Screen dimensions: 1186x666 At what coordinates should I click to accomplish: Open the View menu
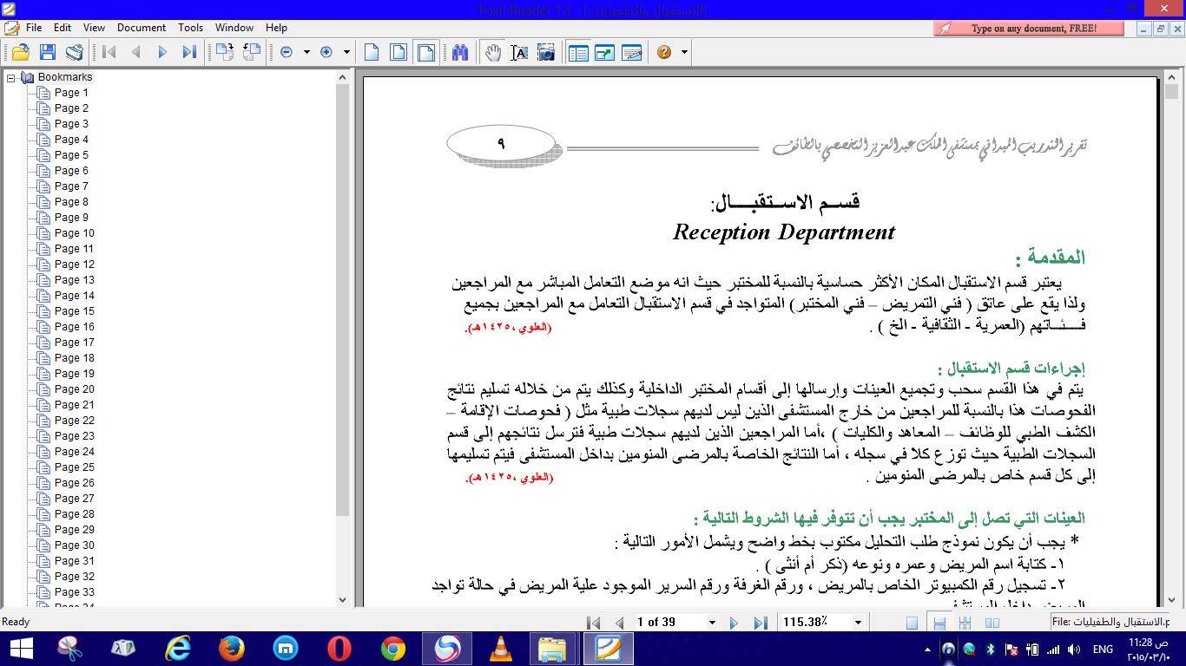point(94,28)
